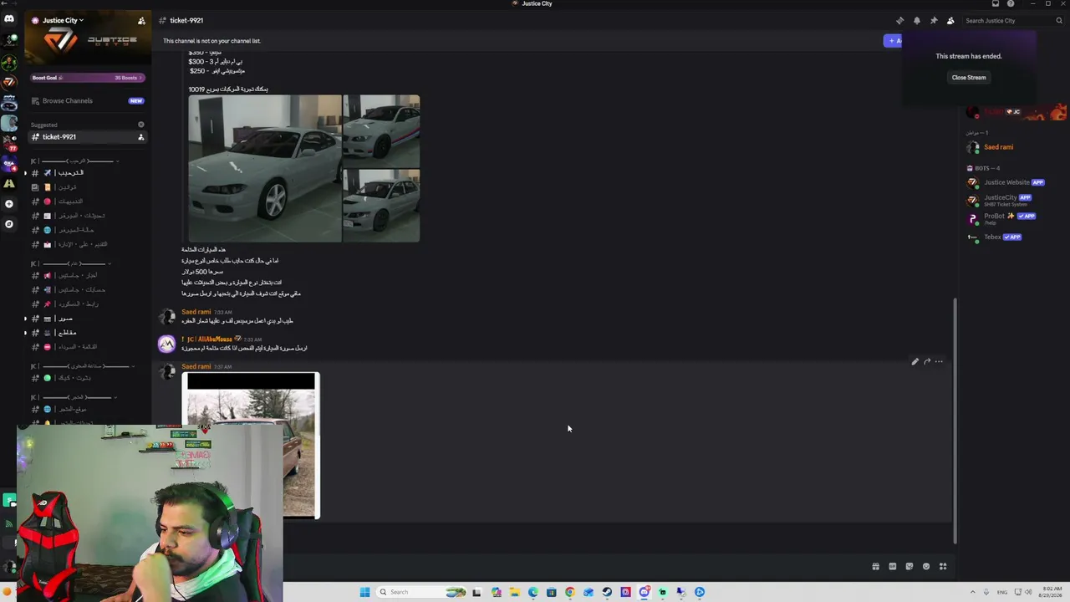Click the JC | AliAbuMousa username in chat
This screenshot has width=1070, height=602.
click(x=209, y=339)
